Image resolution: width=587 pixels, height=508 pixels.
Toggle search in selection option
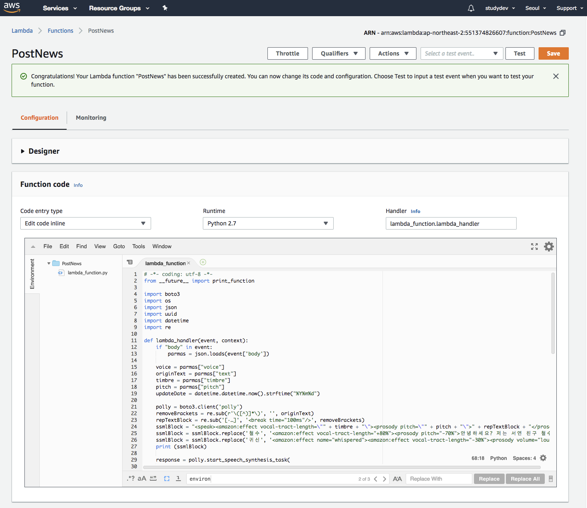point(167,479)
